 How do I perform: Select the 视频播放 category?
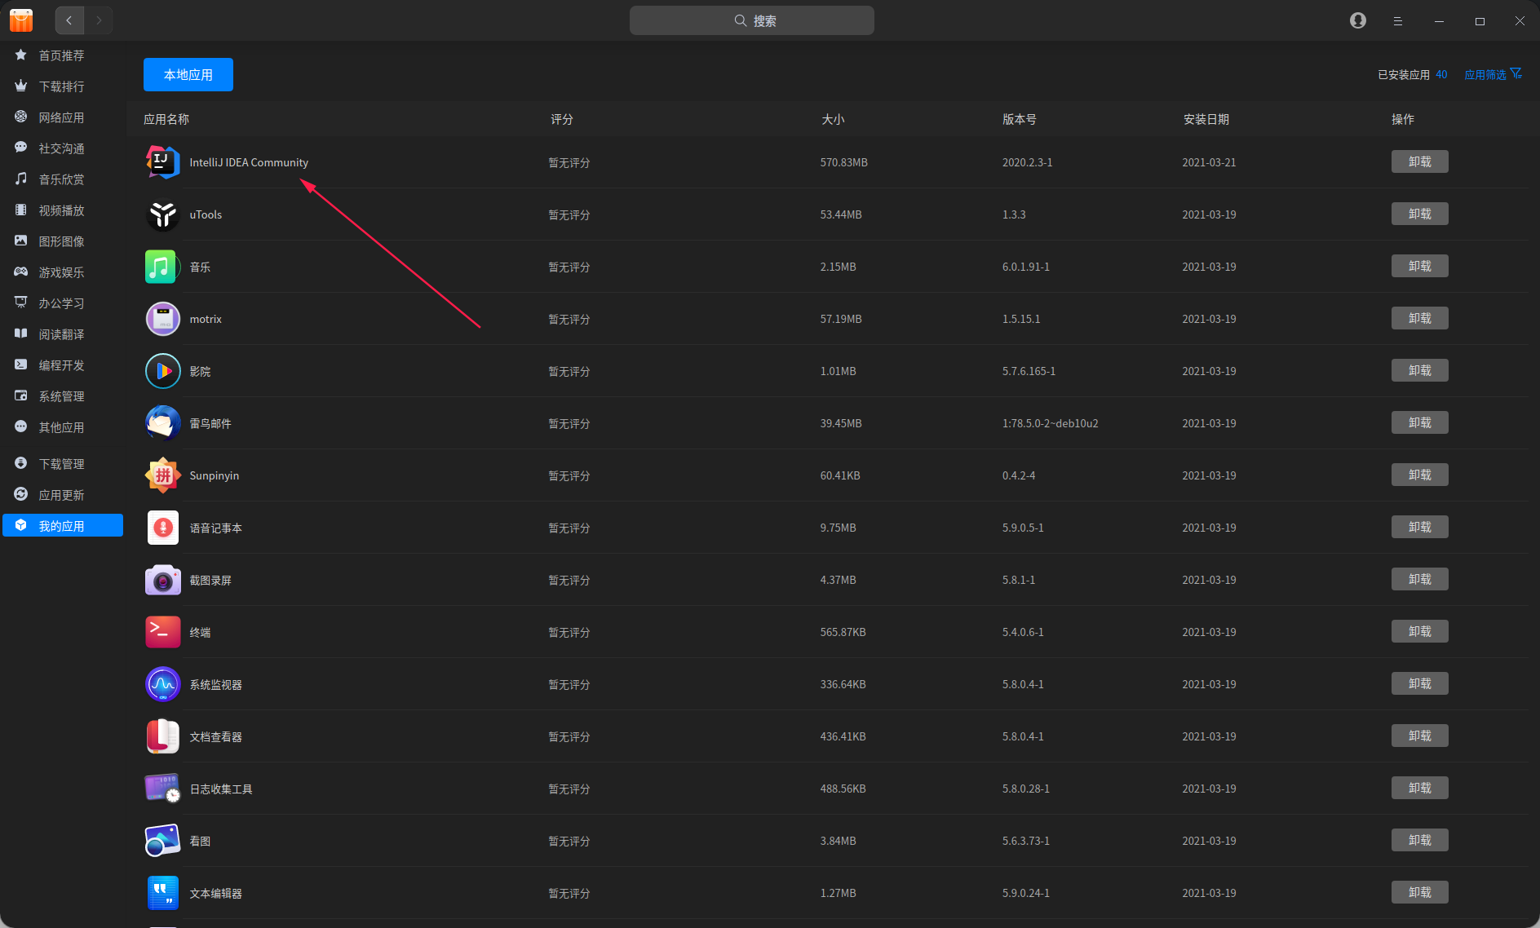[63, 210]
